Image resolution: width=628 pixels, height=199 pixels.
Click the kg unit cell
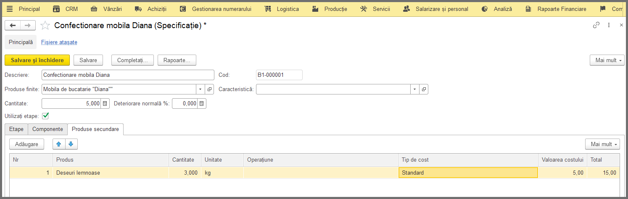[x=222, y=173]
